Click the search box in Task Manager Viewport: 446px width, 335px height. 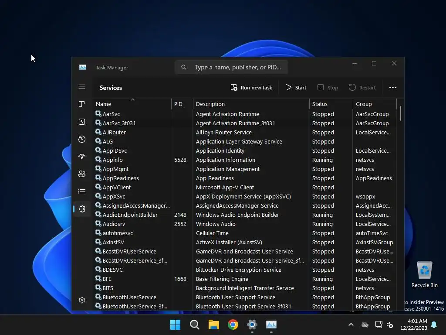point(231,67)
